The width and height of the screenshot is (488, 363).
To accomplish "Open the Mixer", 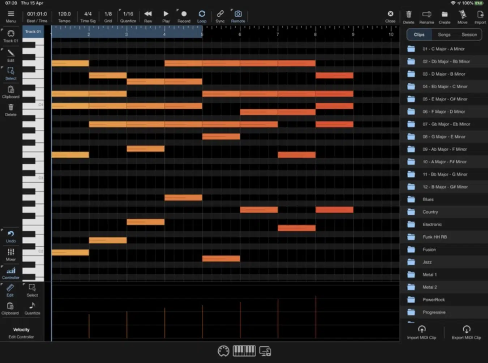I will 11,255.
